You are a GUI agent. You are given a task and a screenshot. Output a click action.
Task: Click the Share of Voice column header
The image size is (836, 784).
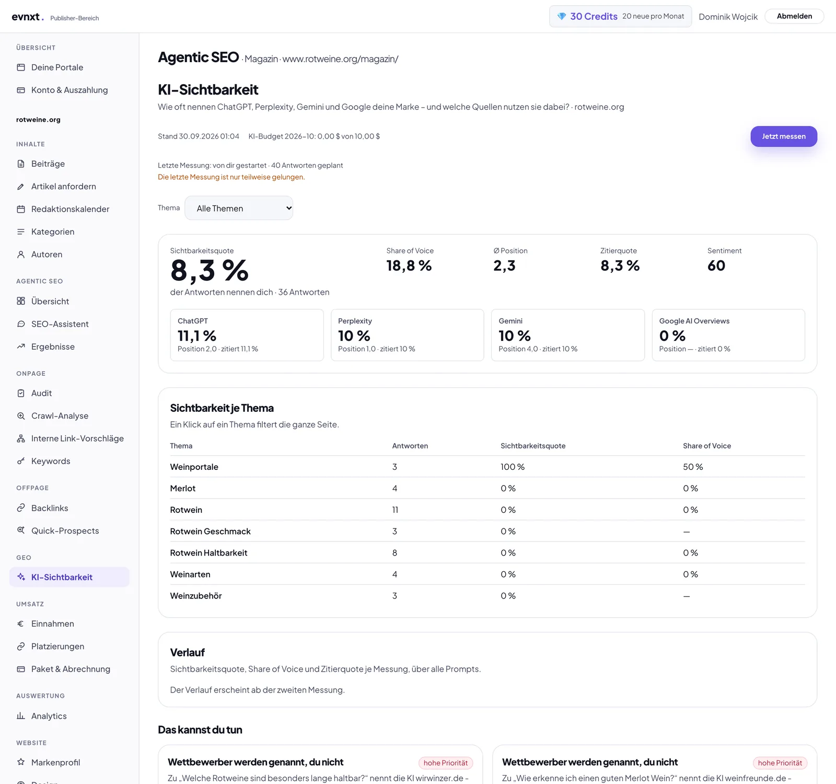(x=707, y=446)
